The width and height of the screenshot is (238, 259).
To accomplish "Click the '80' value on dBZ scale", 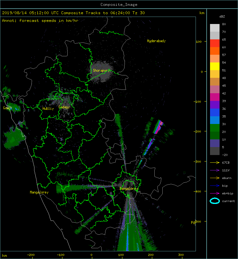I will click(x=224, y=24).
